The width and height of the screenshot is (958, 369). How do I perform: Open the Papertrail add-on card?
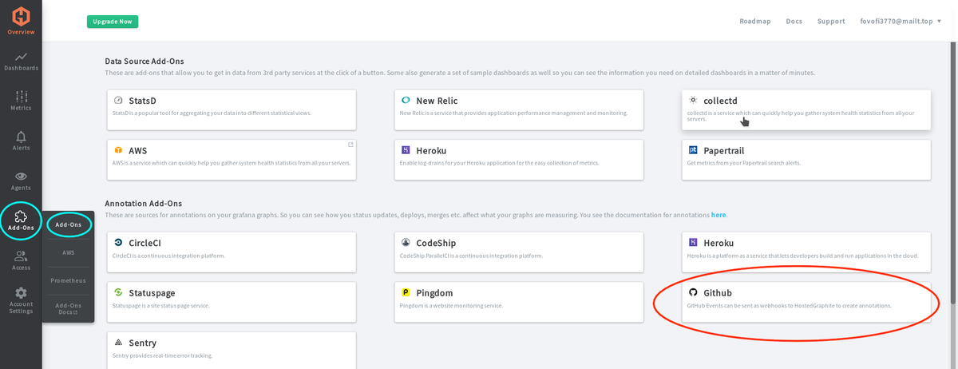pyautogui.click(x=806, y=160)
